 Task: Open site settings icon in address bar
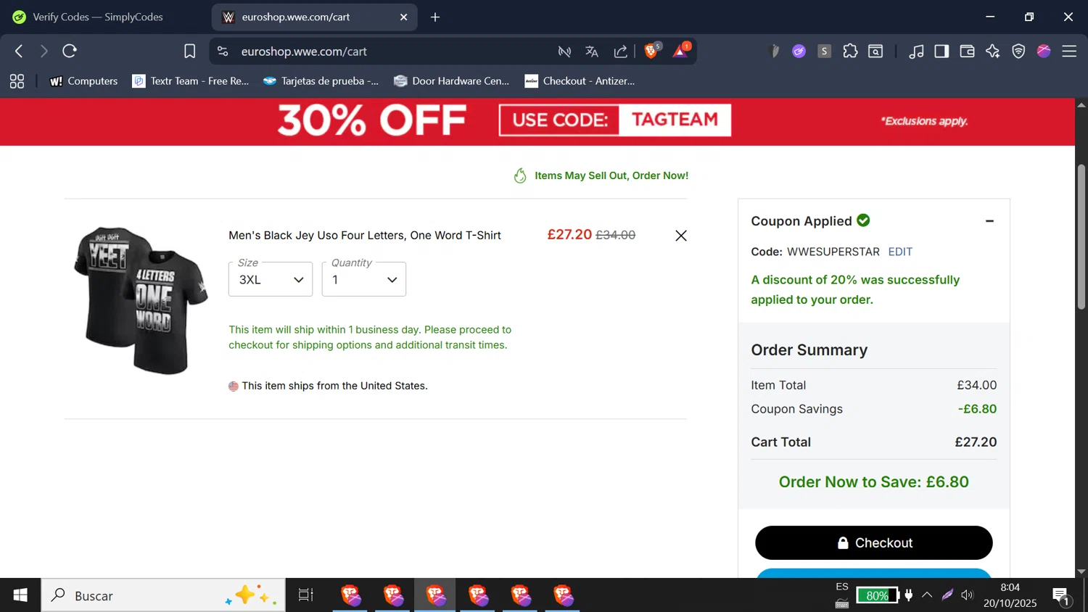click(223, 51)
